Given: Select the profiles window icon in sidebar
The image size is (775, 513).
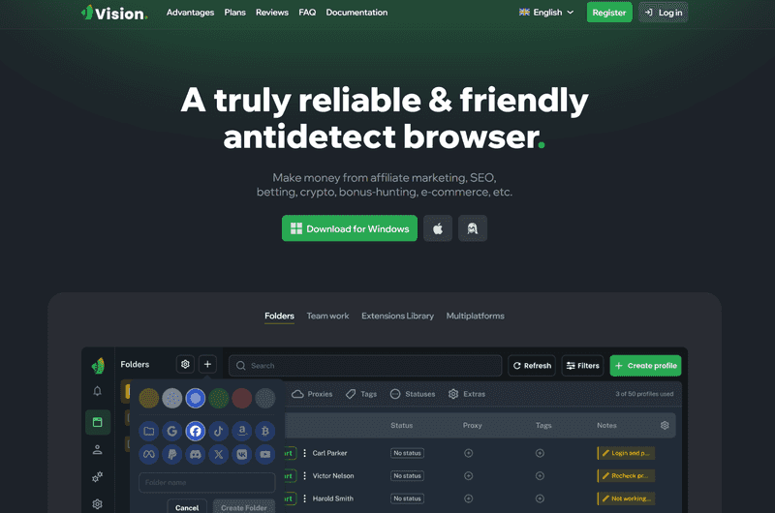Looking at the screenshot, I should (98, 422).
